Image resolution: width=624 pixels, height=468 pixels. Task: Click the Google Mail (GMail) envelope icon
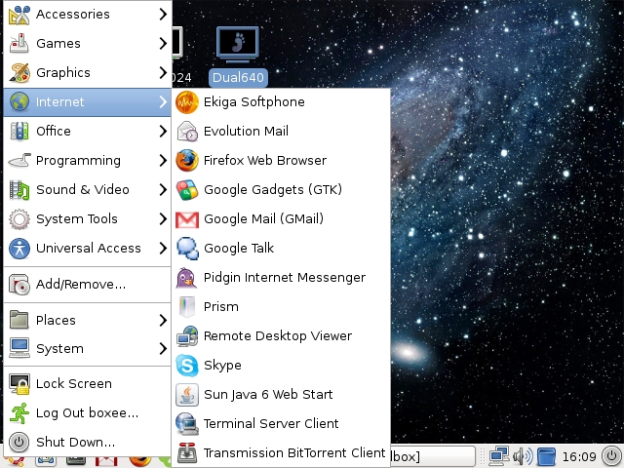(x=187, y=219)
